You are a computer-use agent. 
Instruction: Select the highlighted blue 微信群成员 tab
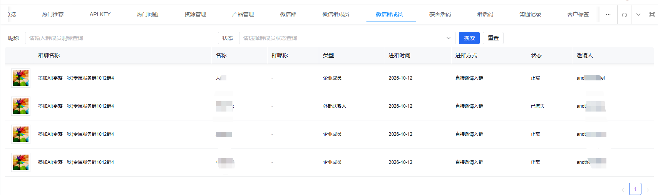pos(389,14)
